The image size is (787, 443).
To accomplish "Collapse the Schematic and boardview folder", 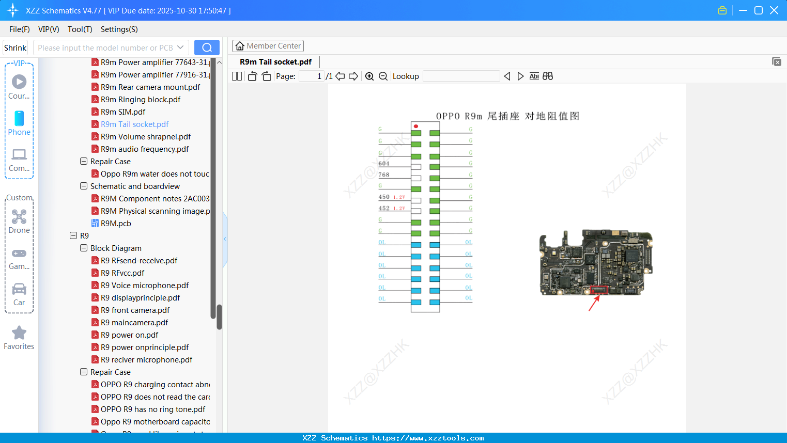I will coord(84,186).
